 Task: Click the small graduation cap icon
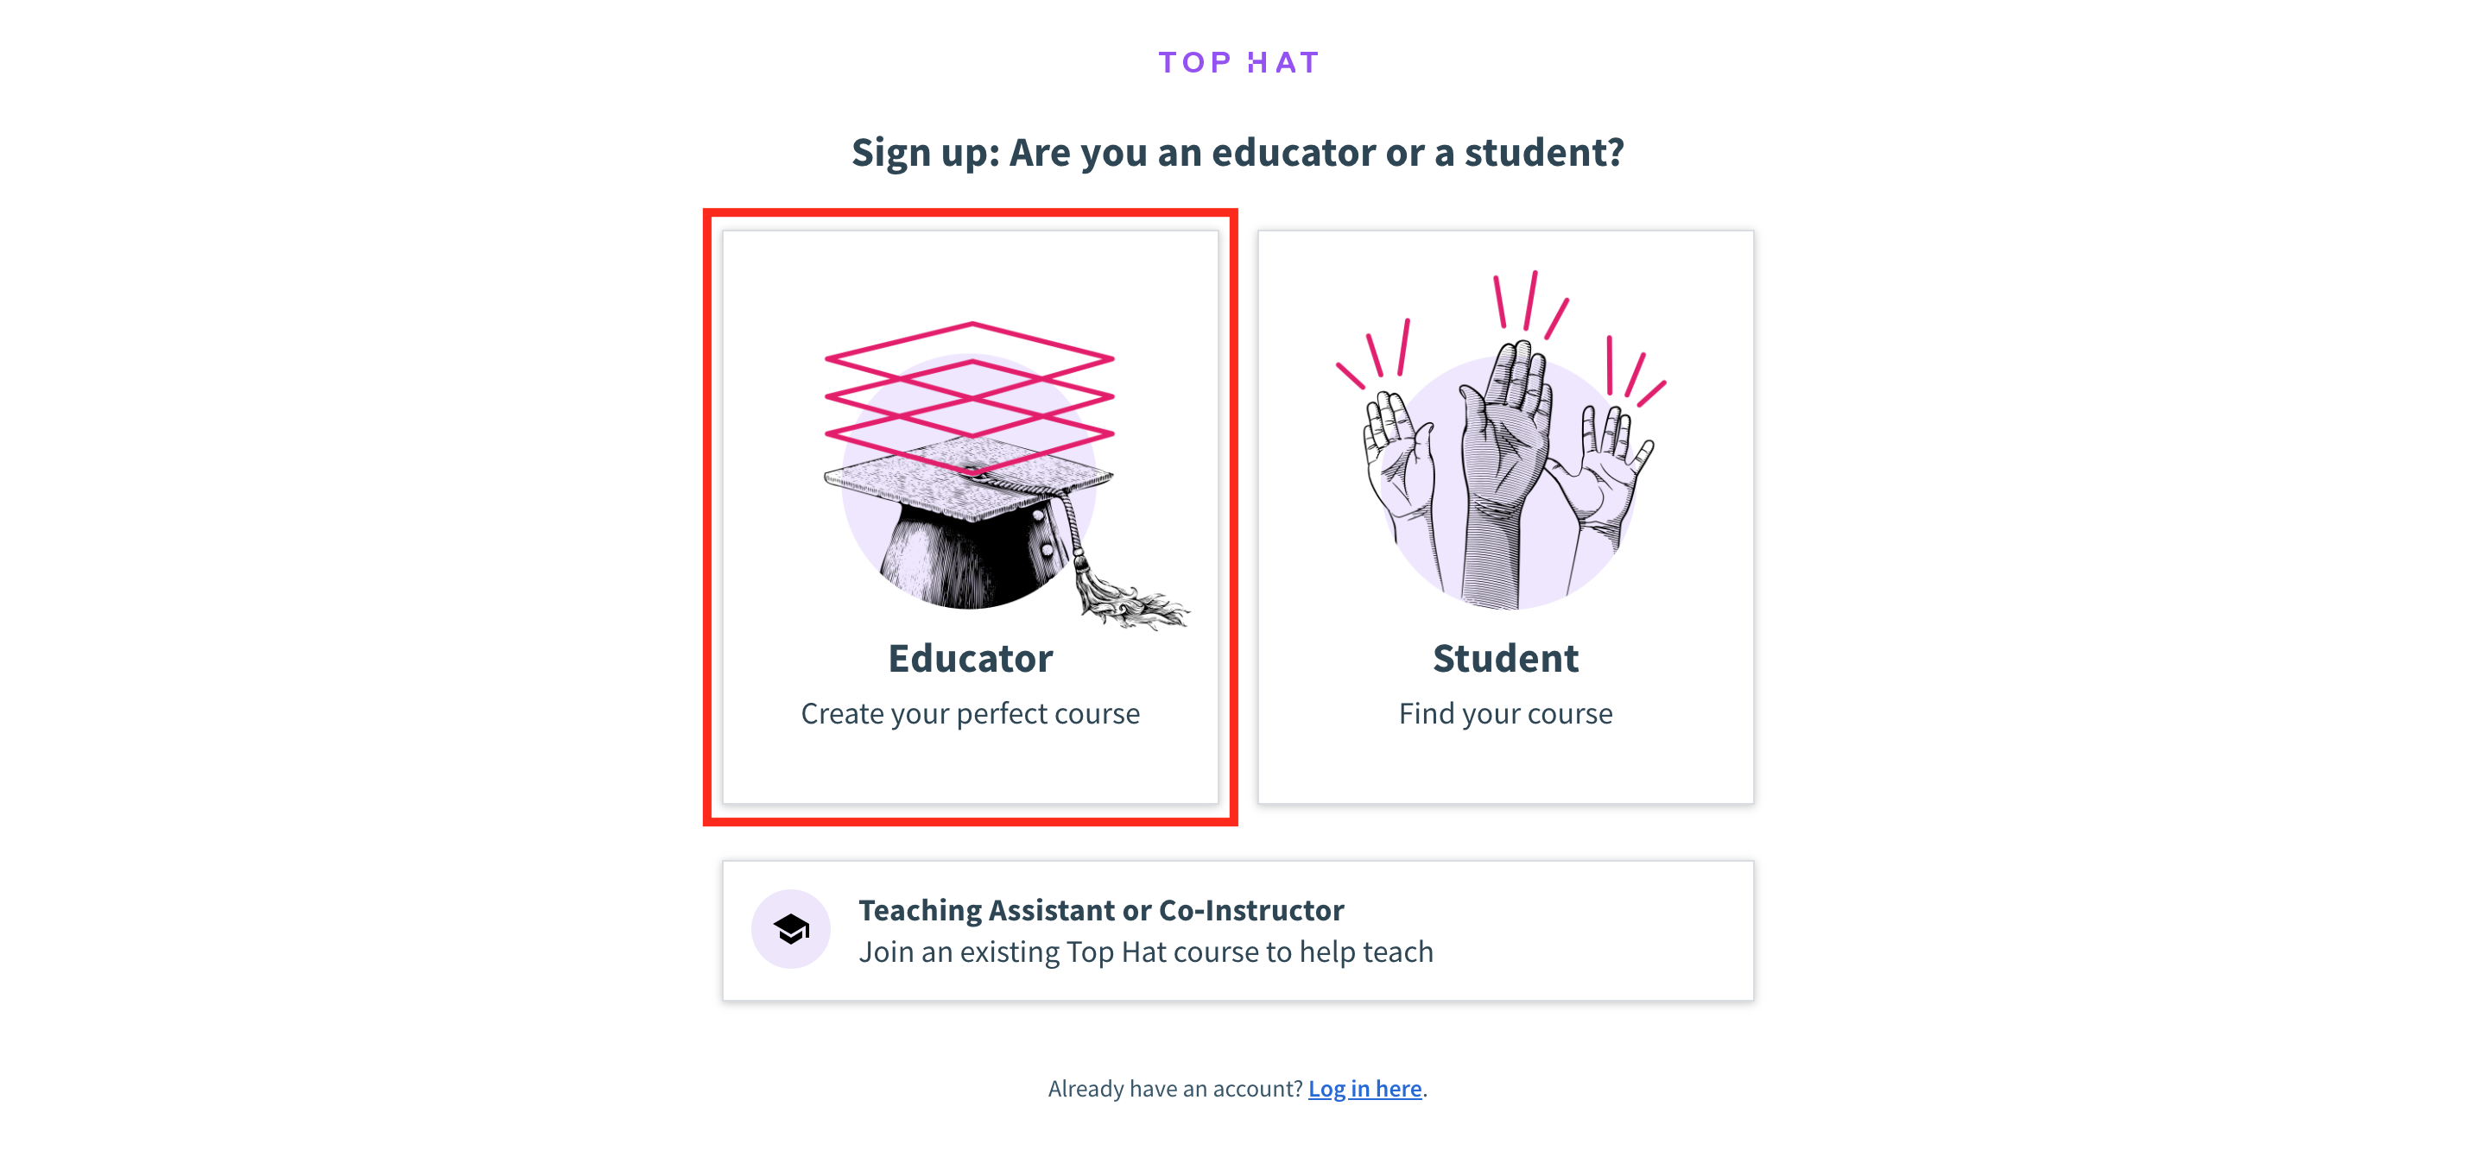(x=791, y=929)
